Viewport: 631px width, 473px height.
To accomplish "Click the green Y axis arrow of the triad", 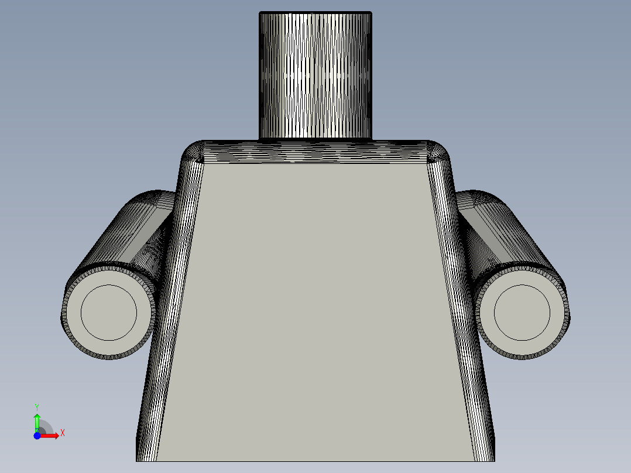I will (x=37, y=423).
